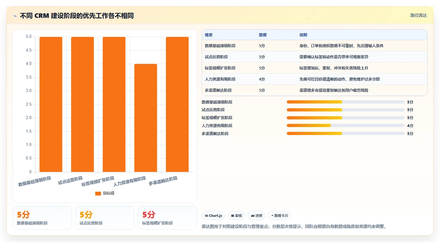Click the 指标值 legend label
This screenshot has height=242, width=440.
[109, 193]
